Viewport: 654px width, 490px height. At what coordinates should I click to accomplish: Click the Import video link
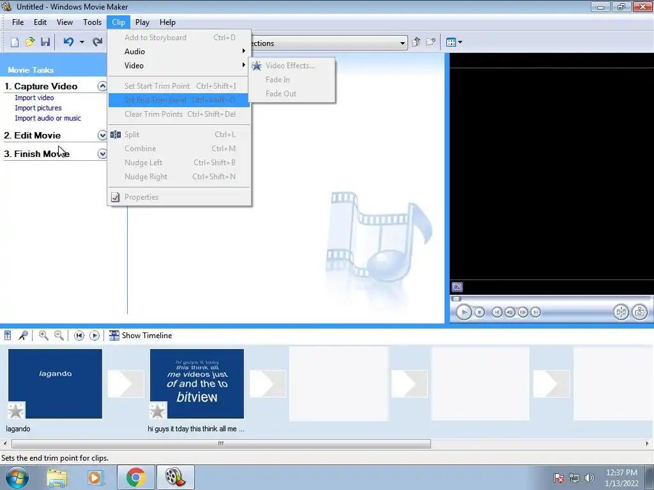pyautogui.click(x=34, y=98)
